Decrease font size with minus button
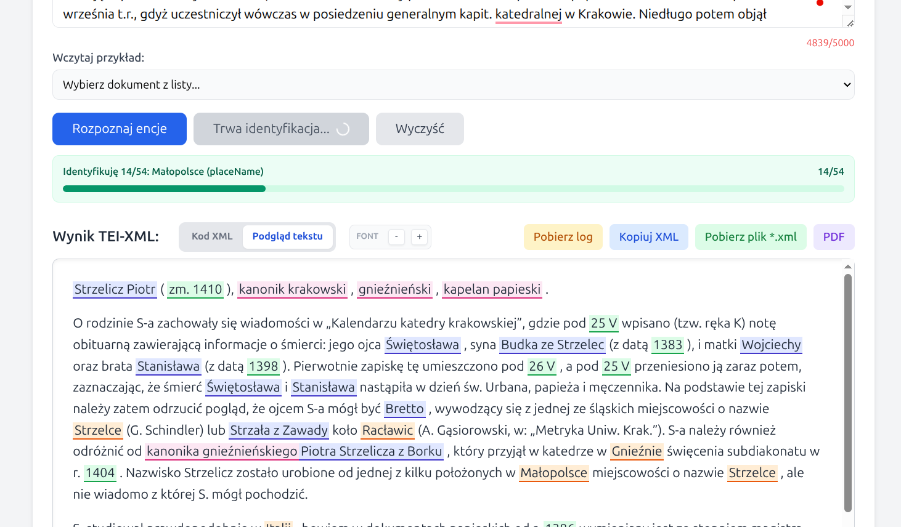Viewport: 901px width, 527px height. [x=396, y=236]
